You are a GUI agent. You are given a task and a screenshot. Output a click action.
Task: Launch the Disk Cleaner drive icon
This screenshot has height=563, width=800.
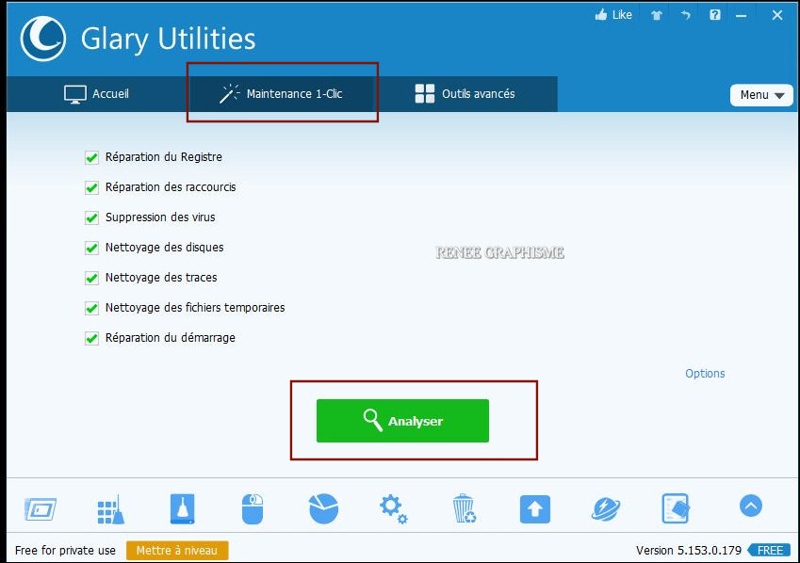(182, 508)
